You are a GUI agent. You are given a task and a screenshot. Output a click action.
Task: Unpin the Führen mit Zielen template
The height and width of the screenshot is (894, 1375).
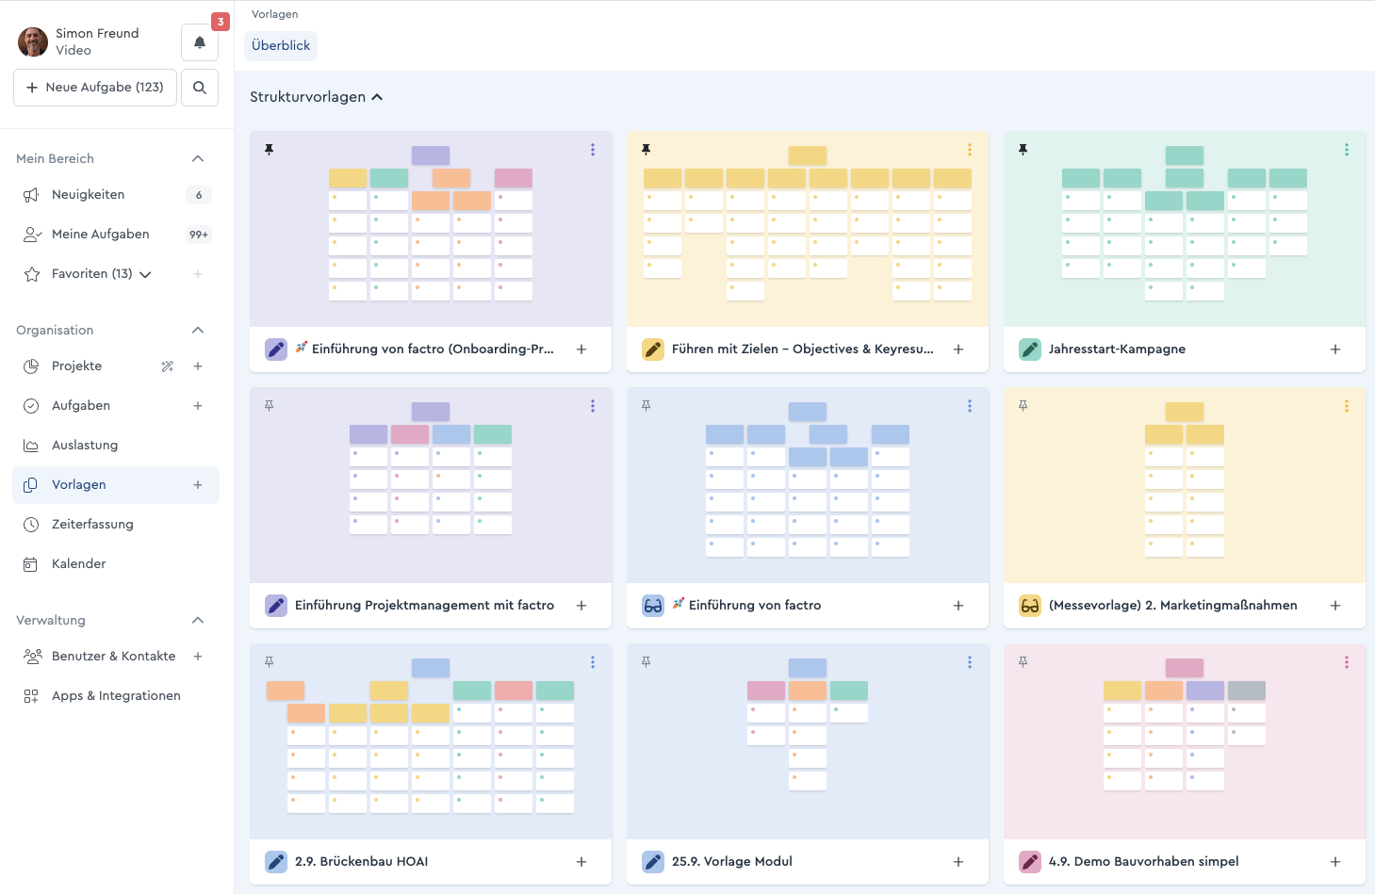click(647, 150)
